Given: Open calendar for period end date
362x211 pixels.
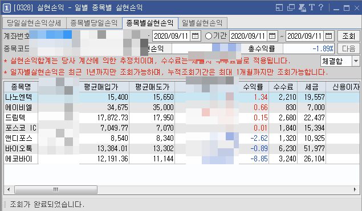Looking at the screenshot, I should pyautogui.click(x=328, y=36).
